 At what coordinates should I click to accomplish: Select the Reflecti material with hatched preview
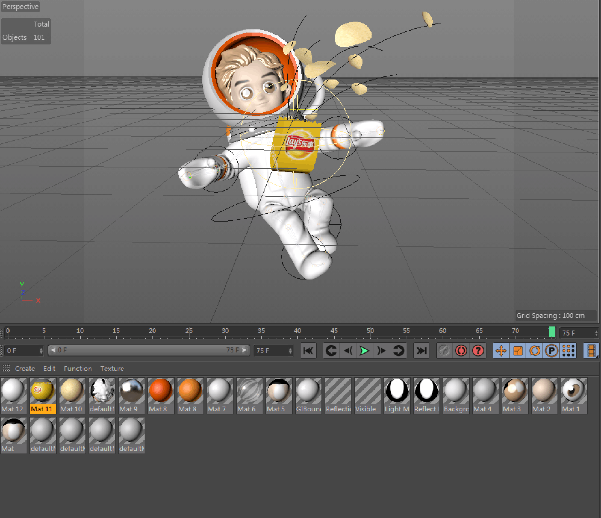338,396
